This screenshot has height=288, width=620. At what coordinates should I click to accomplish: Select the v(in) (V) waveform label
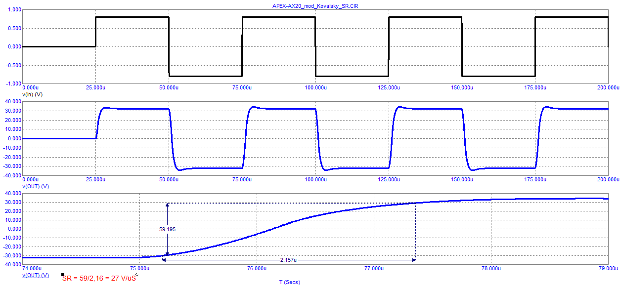32,94
